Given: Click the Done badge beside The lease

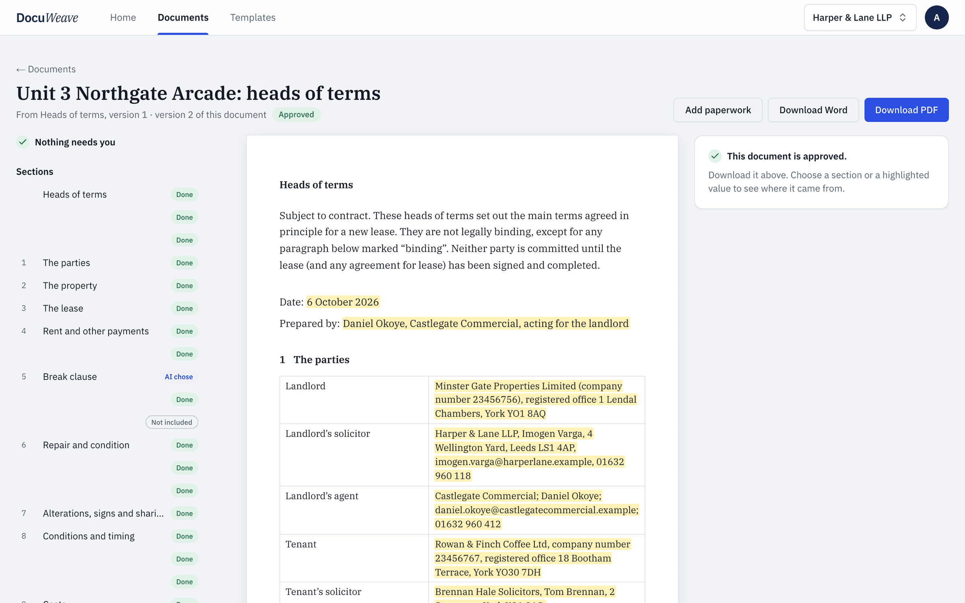Looking at the screenshot, I should (x=185, y=308).
